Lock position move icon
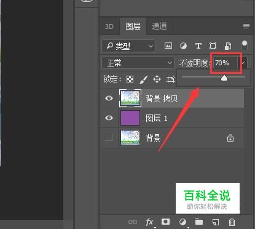This screenshot has height=229, width=255. tap(157, 79)
